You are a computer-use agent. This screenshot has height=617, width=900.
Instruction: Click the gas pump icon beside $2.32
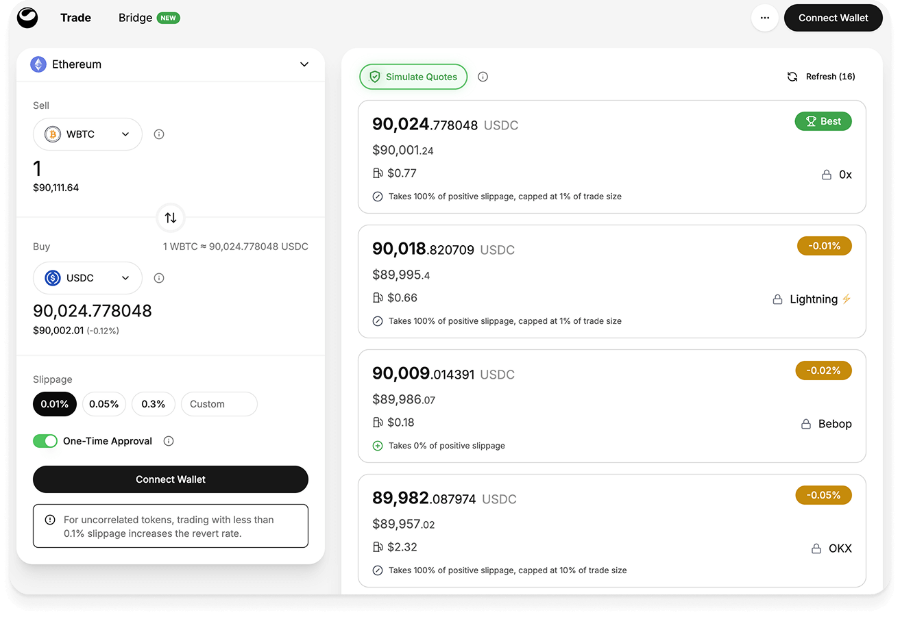pos(378,547)
